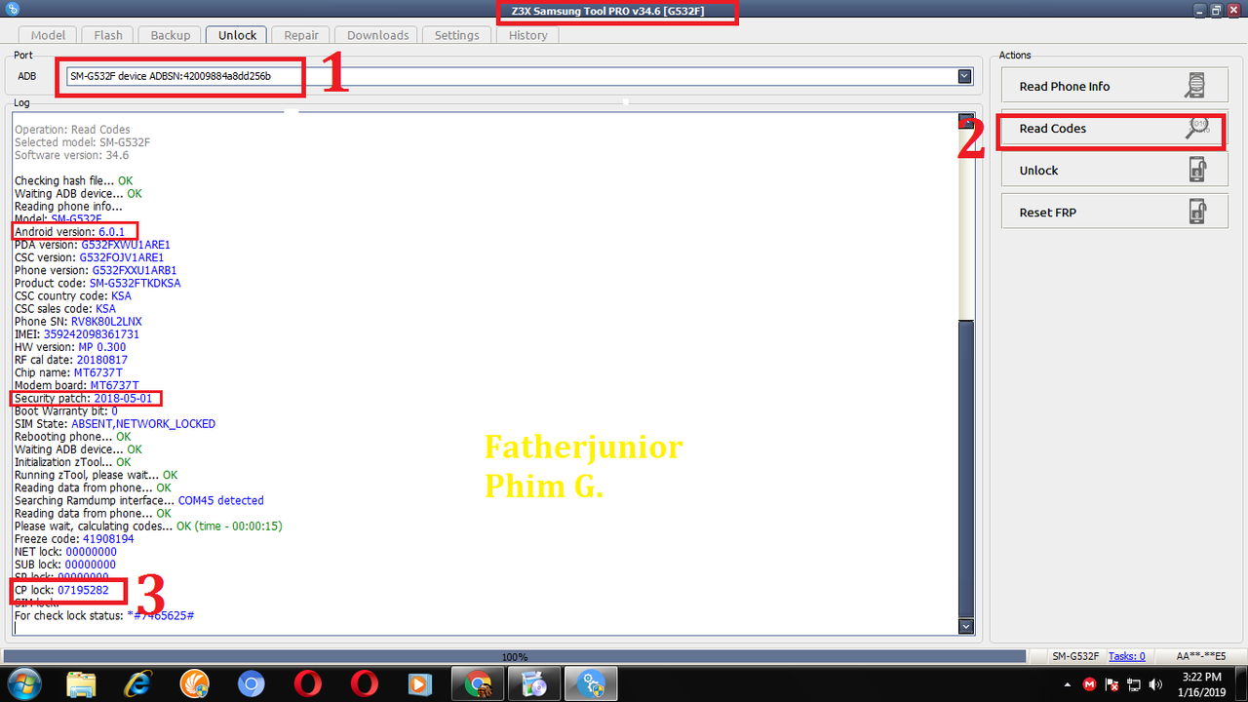
Task: Select the ADB port field showing SM-G532F device
Action: point(519,76)
